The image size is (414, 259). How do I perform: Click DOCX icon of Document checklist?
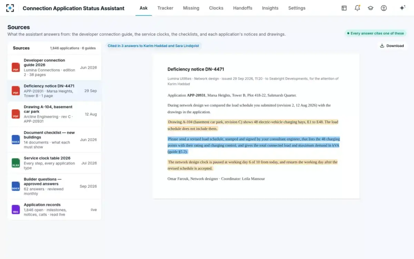click(16, 140)
